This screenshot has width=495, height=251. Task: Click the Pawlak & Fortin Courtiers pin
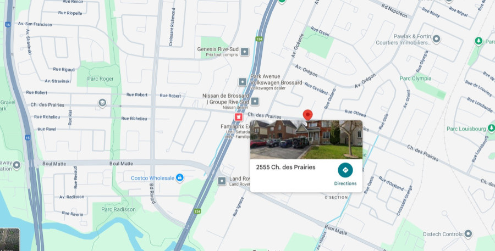[436, 39]
